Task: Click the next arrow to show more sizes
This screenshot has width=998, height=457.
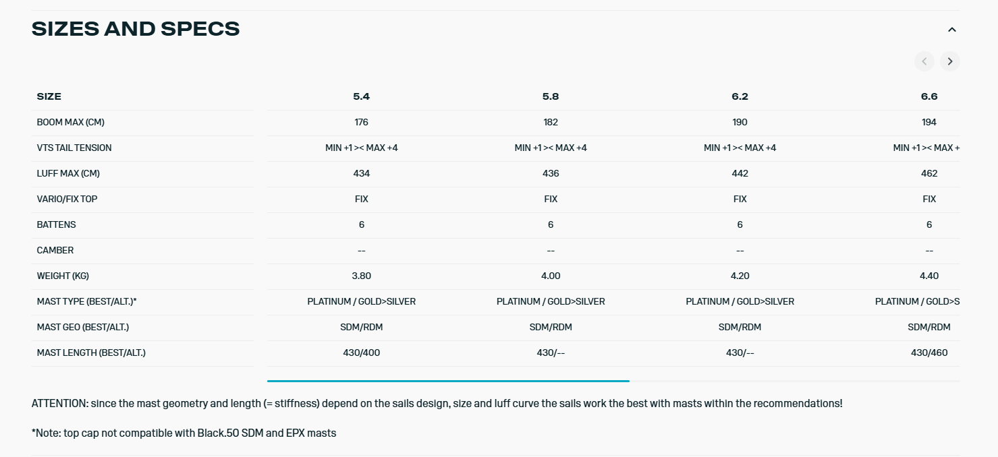Action: coord(950,62)
